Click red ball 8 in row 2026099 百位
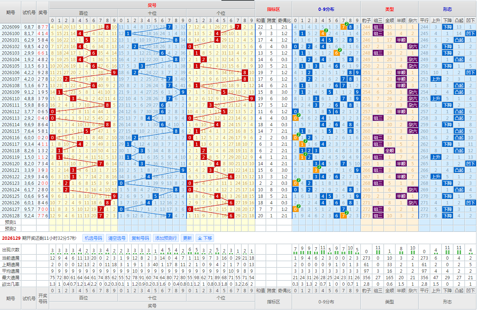This screenshot has width=479, height=311. tap(107, 27)
